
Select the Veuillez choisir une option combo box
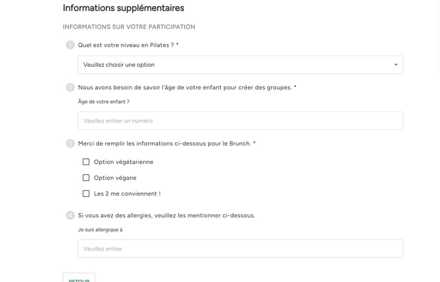pyautogui.click(x=240, y=65)
